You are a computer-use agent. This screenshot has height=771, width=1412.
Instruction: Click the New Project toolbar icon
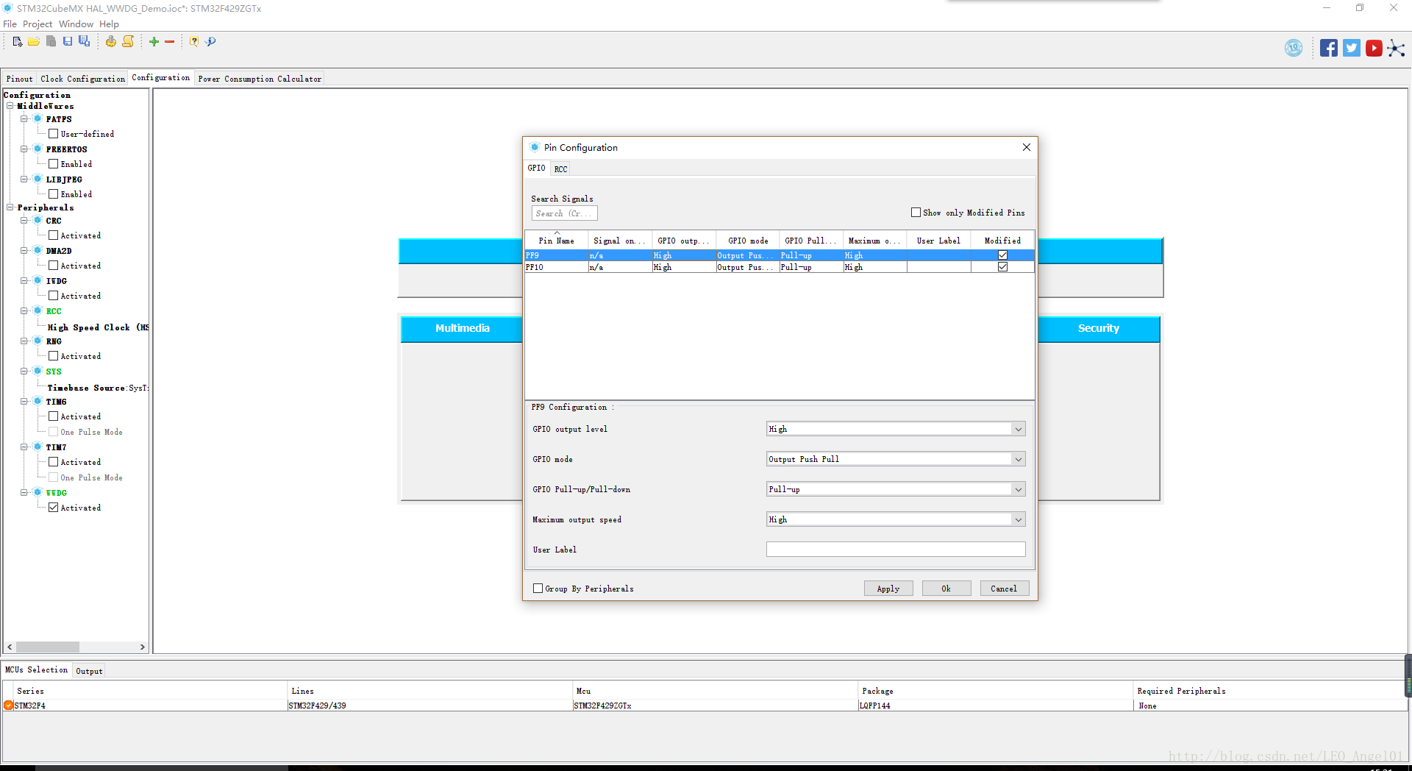18,42
